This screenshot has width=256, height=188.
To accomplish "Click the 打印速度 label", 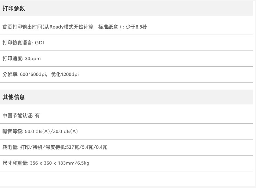I will coord(11,59).
